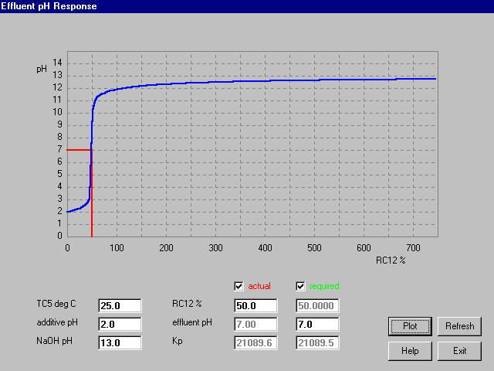Click the Effluent pH Response title bar
Viewport: 494px width, 371px height.
pos(247,5)
